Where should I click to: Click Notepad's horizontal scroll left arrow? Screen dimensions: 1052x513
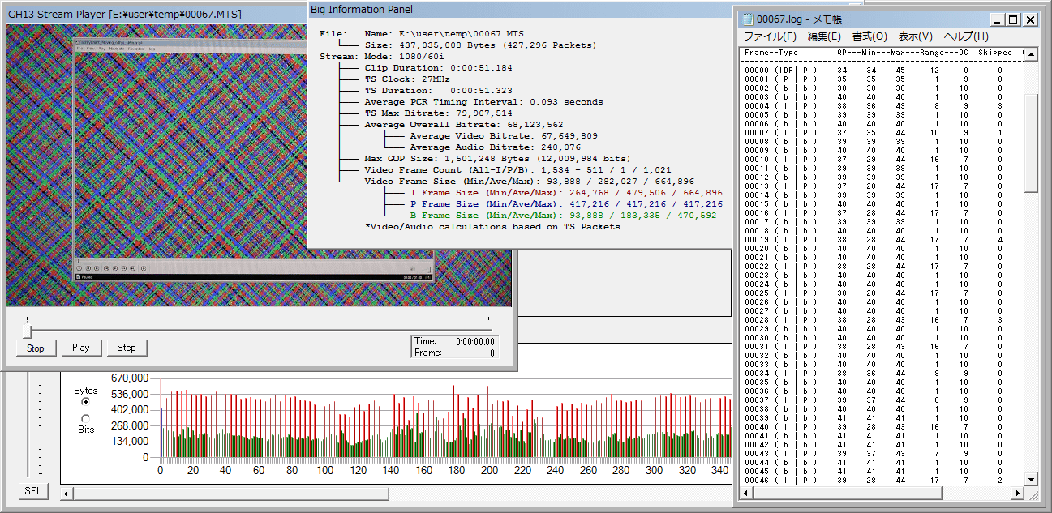745,492
